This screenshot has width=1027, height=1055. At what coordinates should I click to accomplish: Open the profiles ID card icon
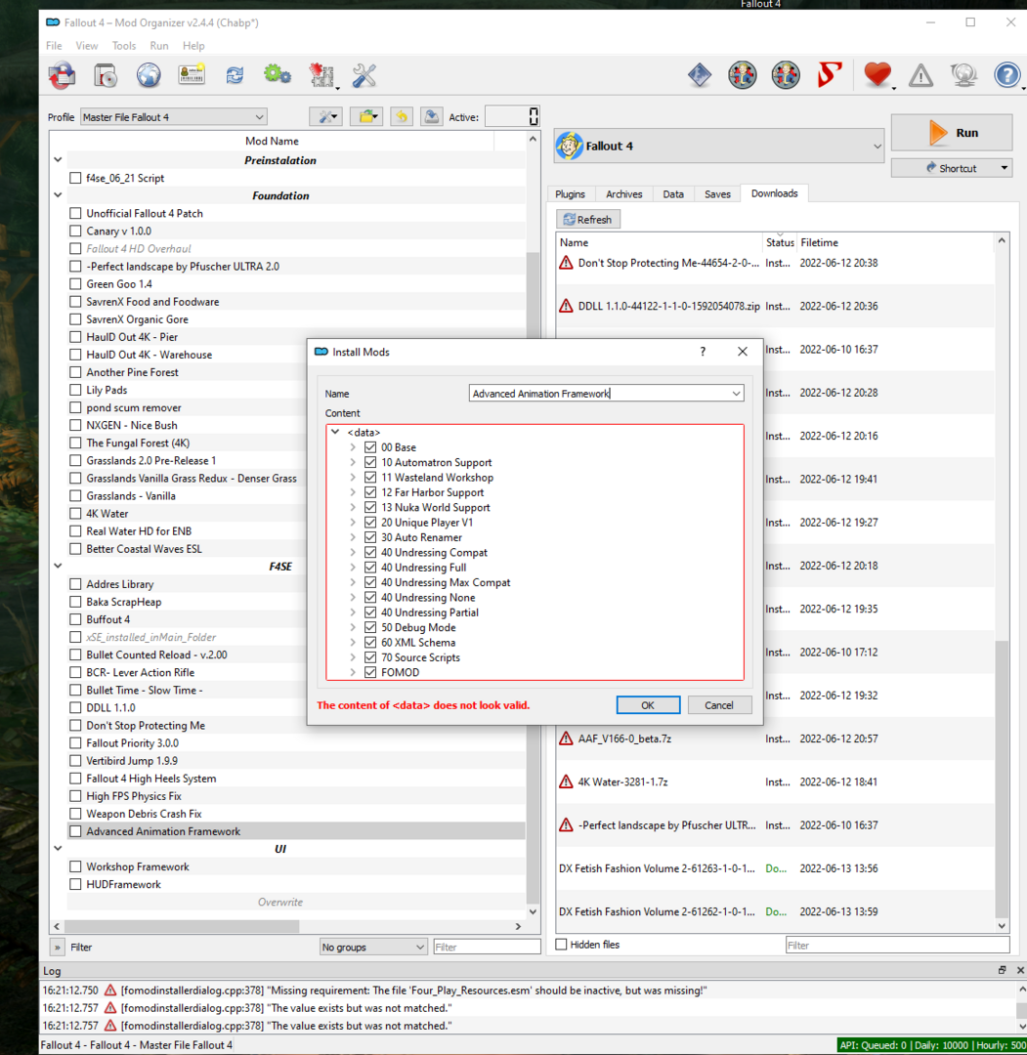[192, 74]
